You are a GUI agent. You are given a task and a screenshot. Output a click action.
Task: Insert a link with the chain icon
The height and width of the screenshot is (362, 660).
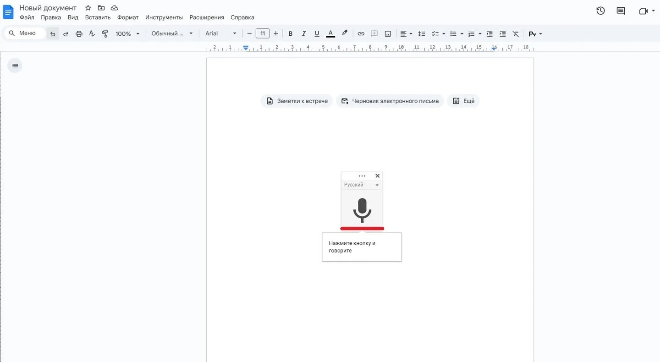361,33
